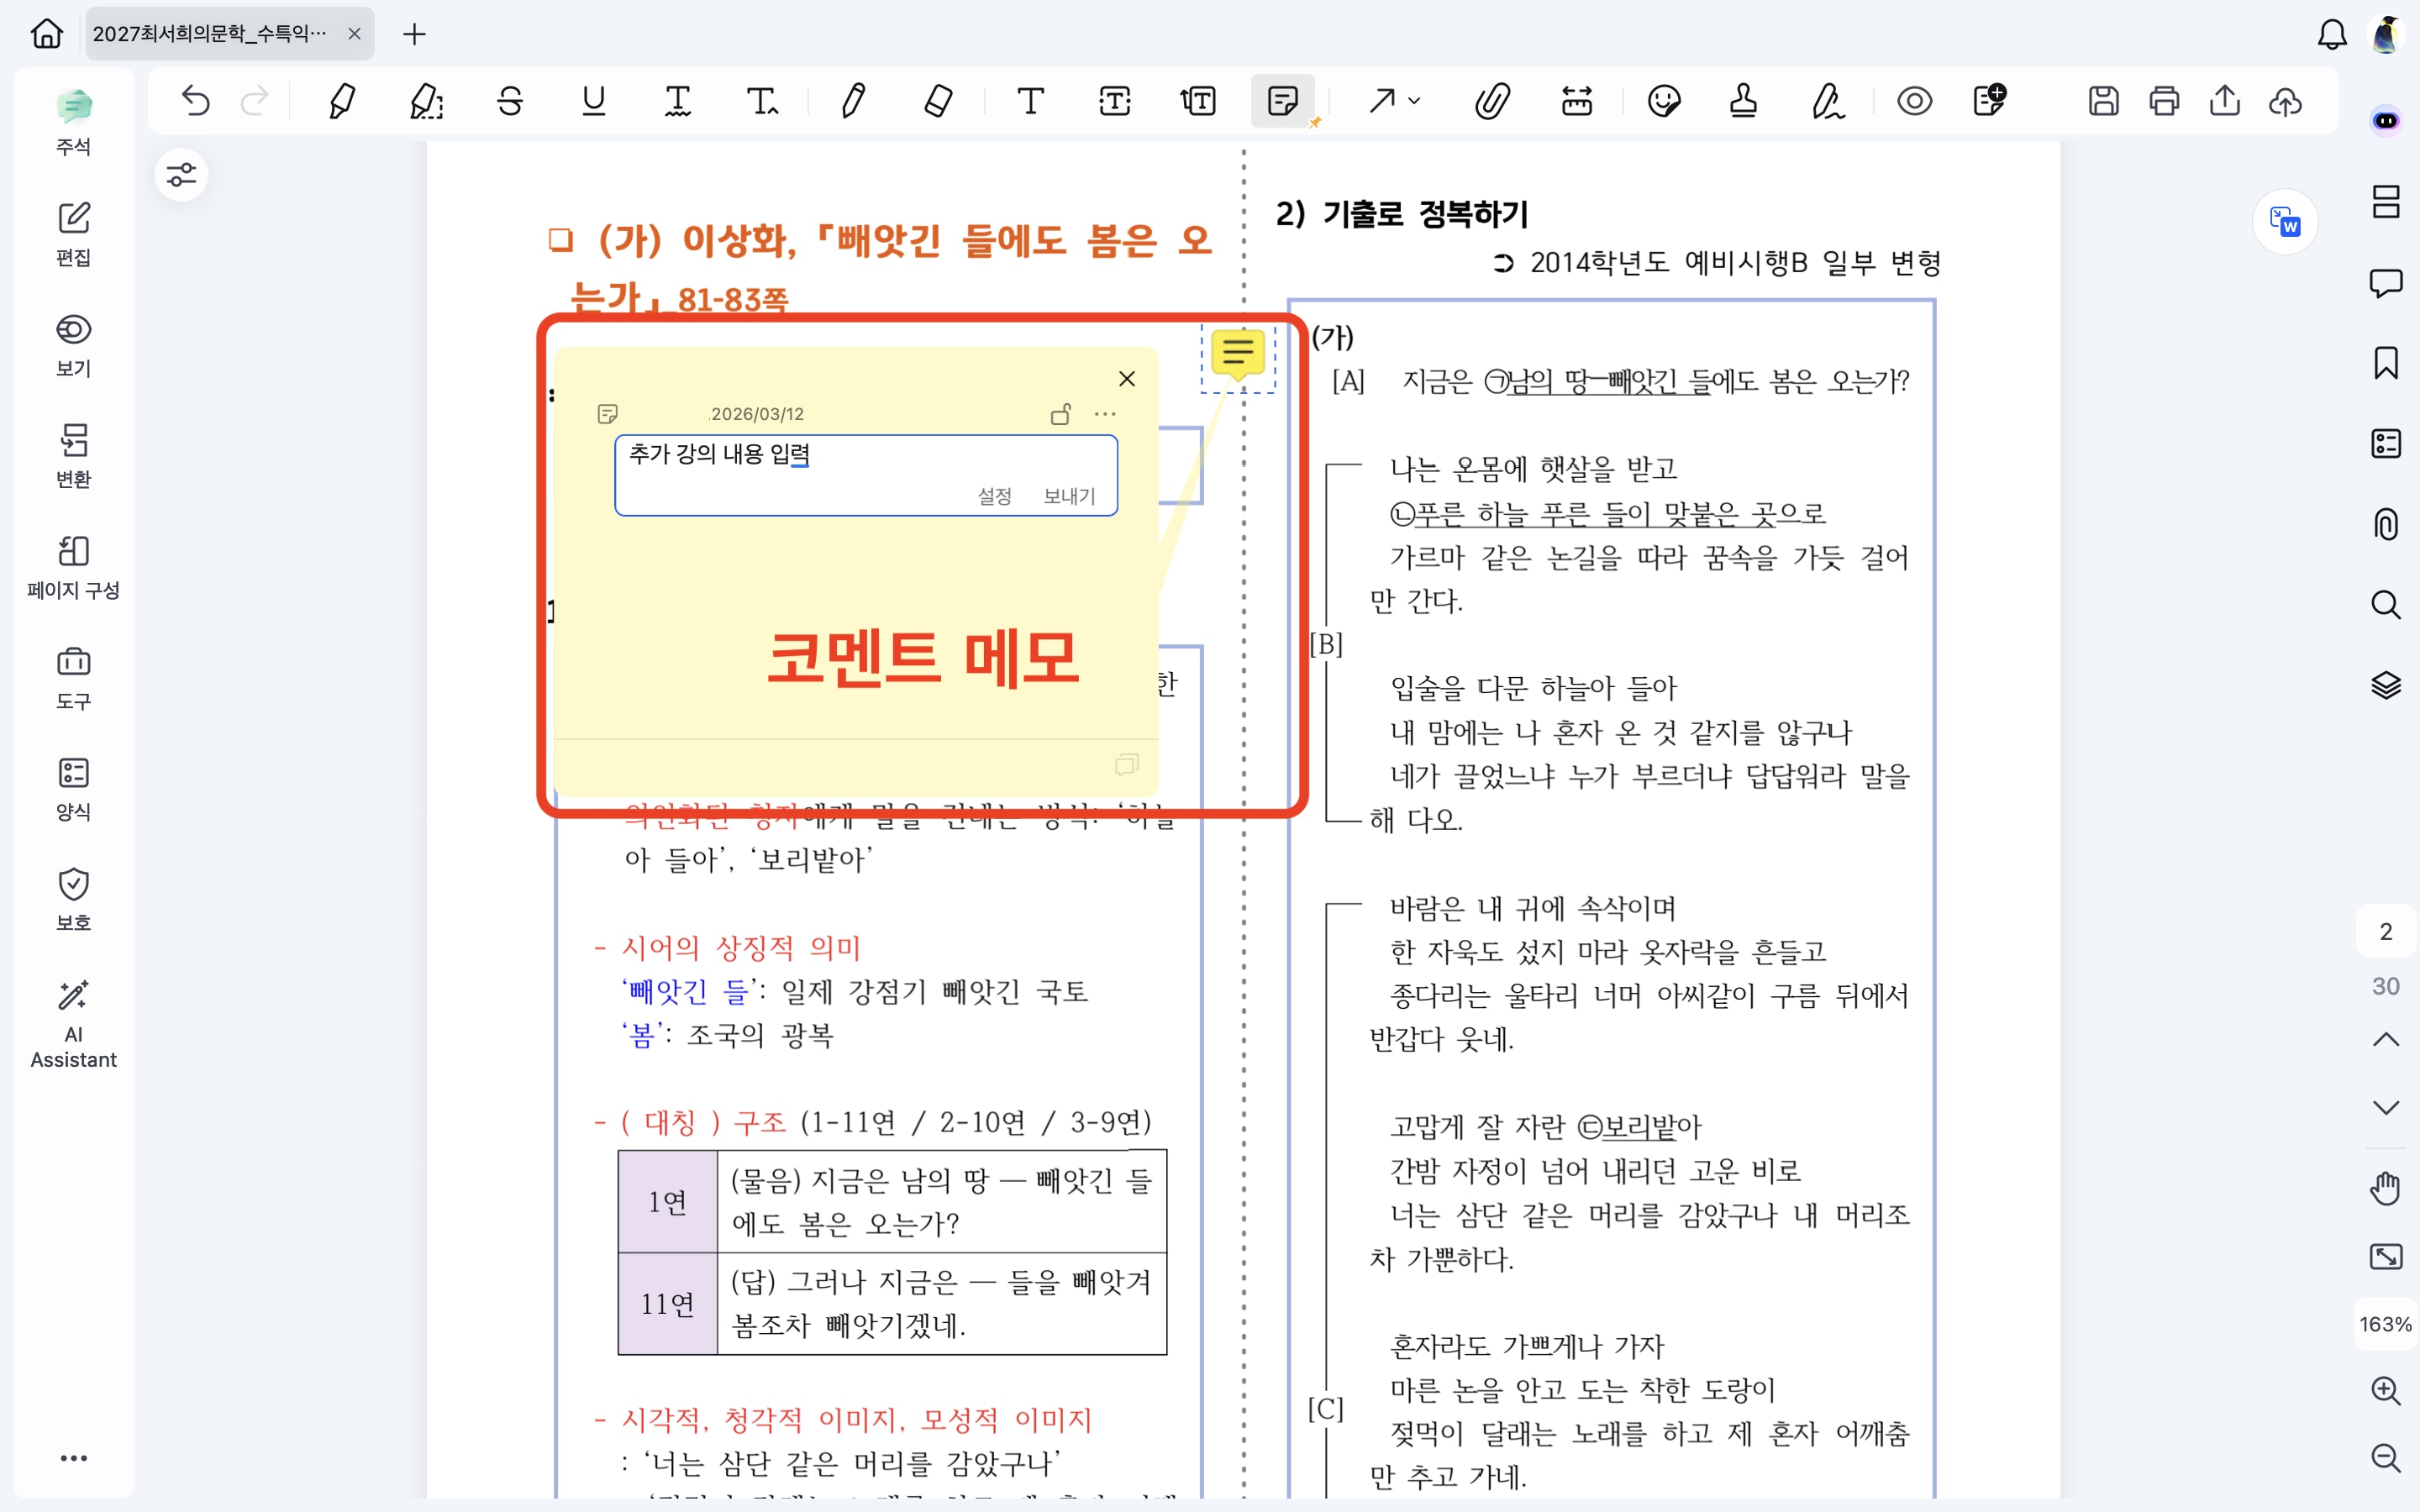Click the yellow note marker on page
Image resolution: width=2420 pixels, height=1512 pixels.
tap(1238, 352)
